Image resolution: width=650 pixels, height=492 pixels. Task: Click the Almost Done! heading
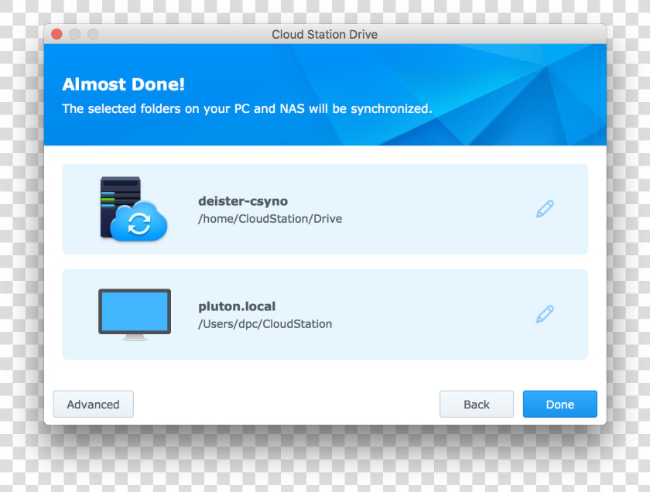coord(123,84)
